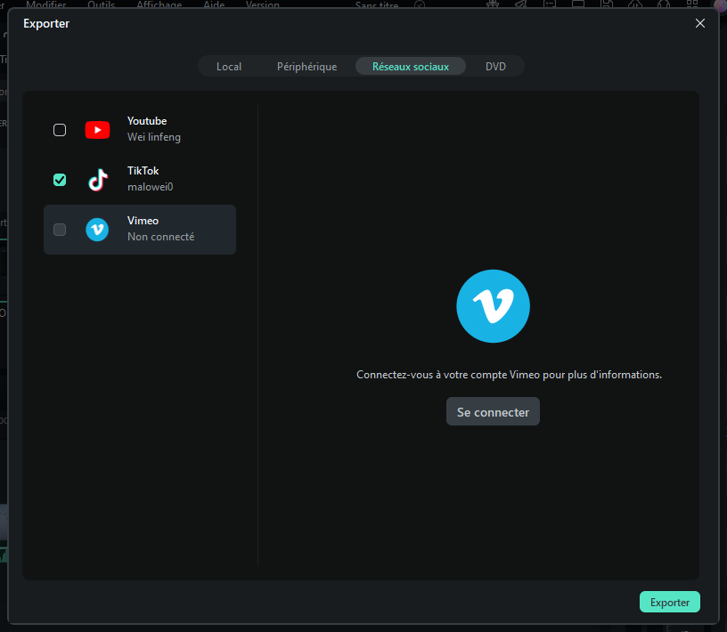Select the TikTok account malowei0
This screenshot has width=727, height=632.
(x=151, y=187)
